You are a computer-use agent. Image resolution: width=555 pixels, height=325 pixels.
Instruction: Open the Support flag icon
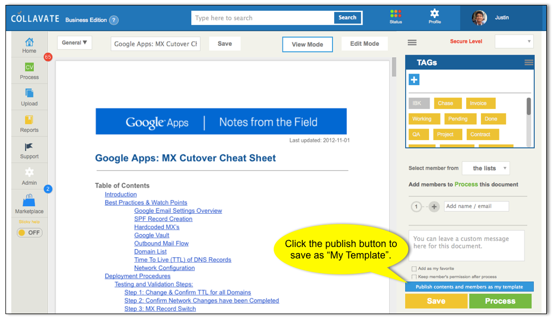(29, 147)
